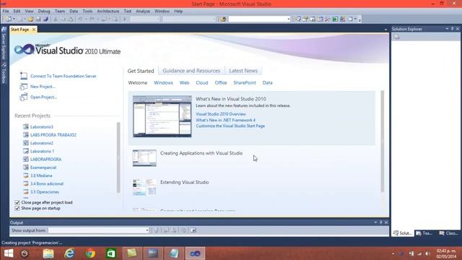The image size is (462, 260).
Task: Open the find combo box dropdown in toolbar
Action: [x=289, y=19]
